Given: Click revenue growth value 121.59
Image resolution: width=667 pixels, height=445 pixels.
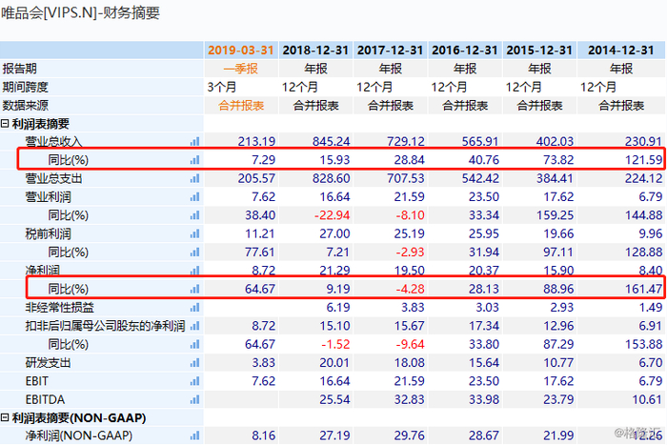Looking at the screenshot, I should pyautogui.click(x=643, y=160).
